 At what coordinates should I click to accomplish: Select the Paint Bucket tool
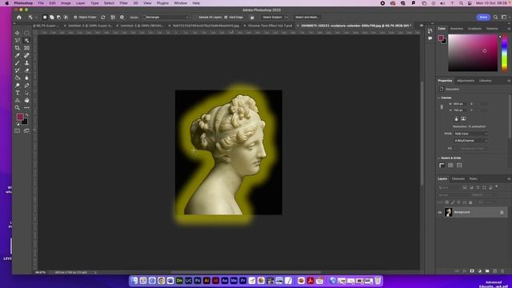[x=17, y=78]
